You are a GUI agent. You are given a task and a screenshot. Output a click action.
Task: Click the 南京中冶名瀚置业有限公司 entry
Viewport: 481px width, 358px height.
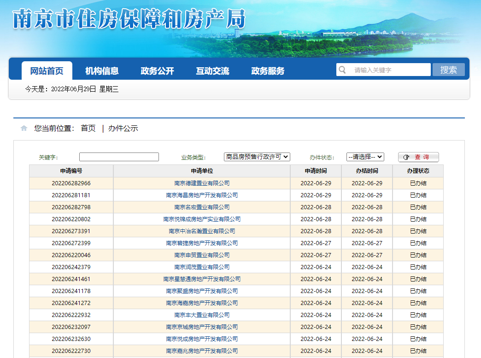[202, 231]
